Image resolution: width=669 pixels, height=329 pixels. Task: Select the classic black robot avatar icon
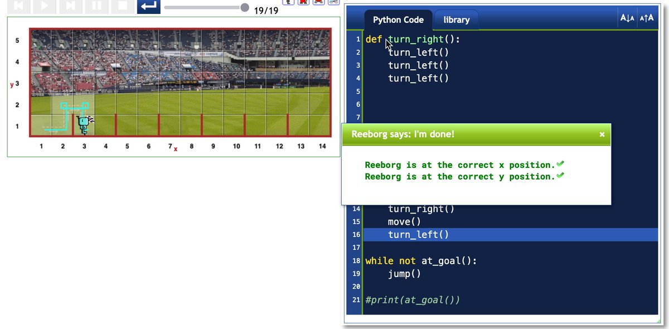288,2
